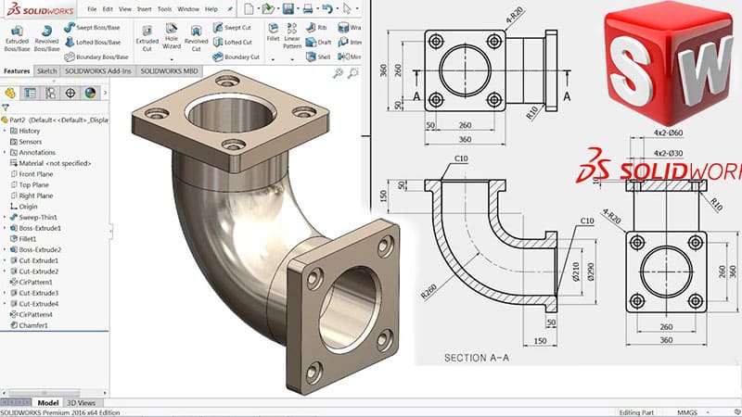Print using the printer icon
Viewport: 742px width, 417px height.
click(x=308, y=8)
